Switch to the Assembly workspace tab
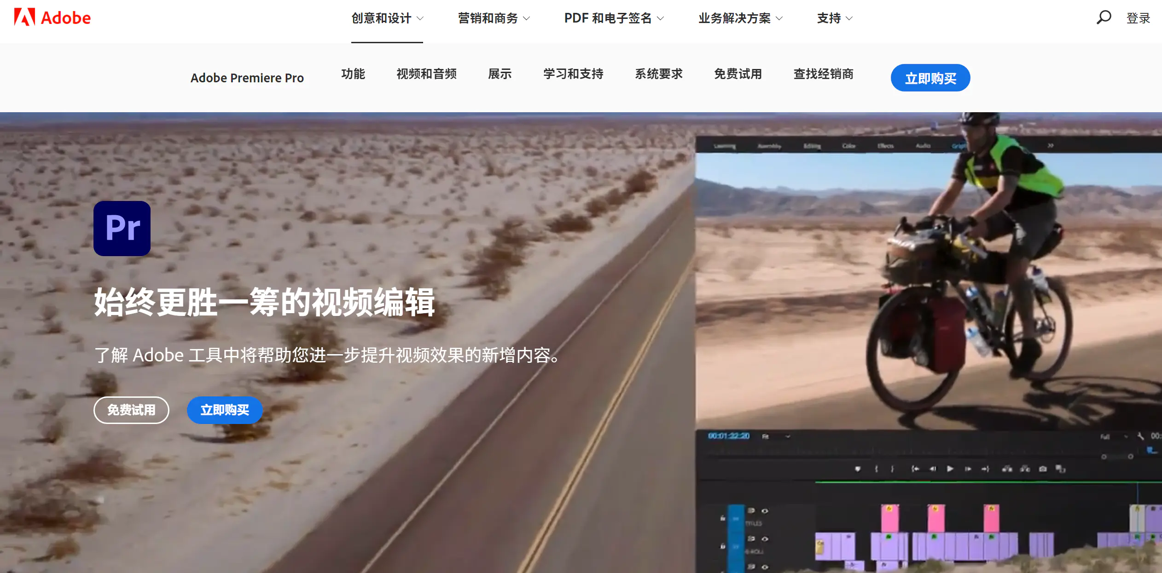The image size is (1162, 573). 769,146
